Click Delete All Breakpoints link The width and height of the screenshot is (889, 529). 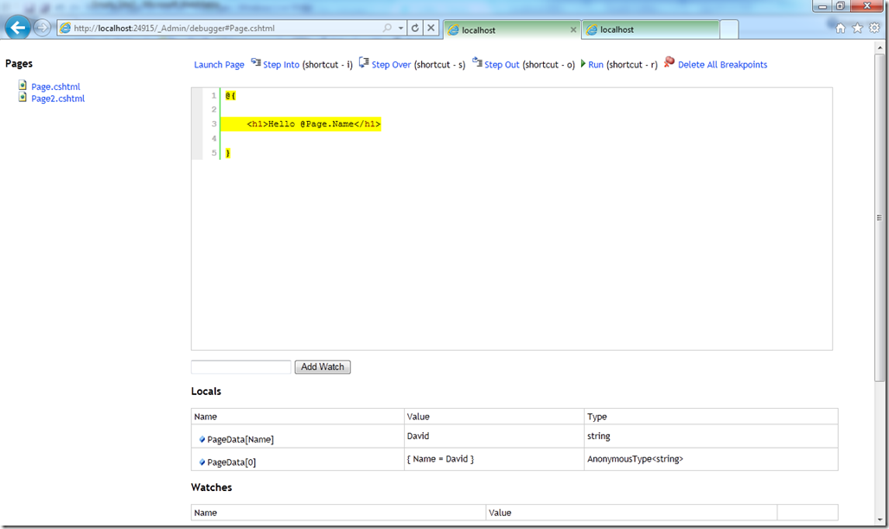coord(722,65)
